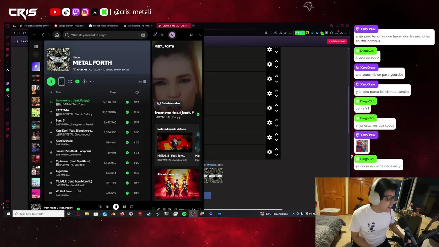
Task: Toggle the album's saved-to-library green check
Action: click(x=77, y=81)
